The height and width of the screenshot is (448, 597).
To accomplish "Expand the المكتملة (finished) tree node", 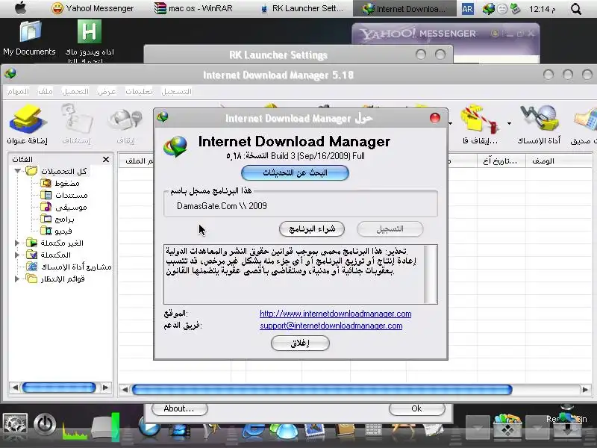I will 16,255.
